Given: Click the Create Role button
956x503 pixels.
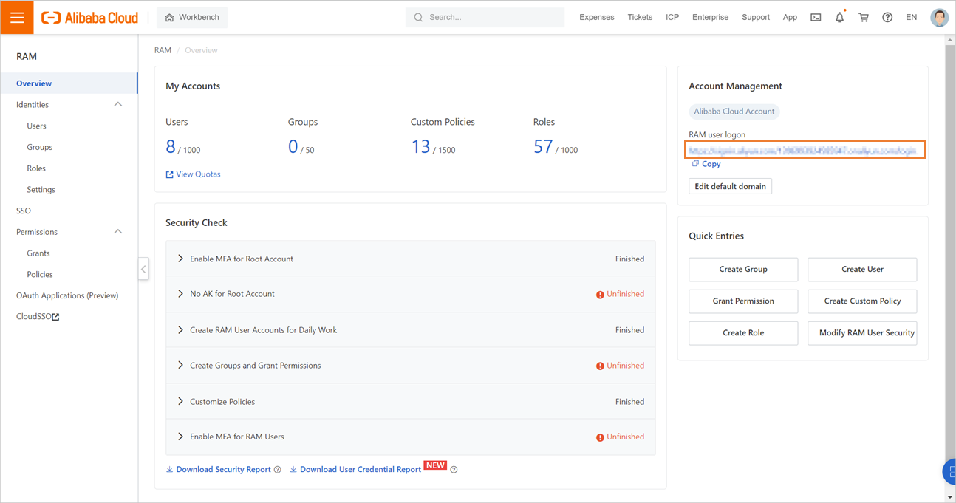Looking at the screenshot, I should [743, 333].
